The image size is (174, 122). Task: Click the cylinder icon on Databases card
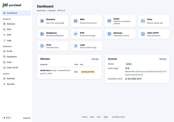click(42, 34)
